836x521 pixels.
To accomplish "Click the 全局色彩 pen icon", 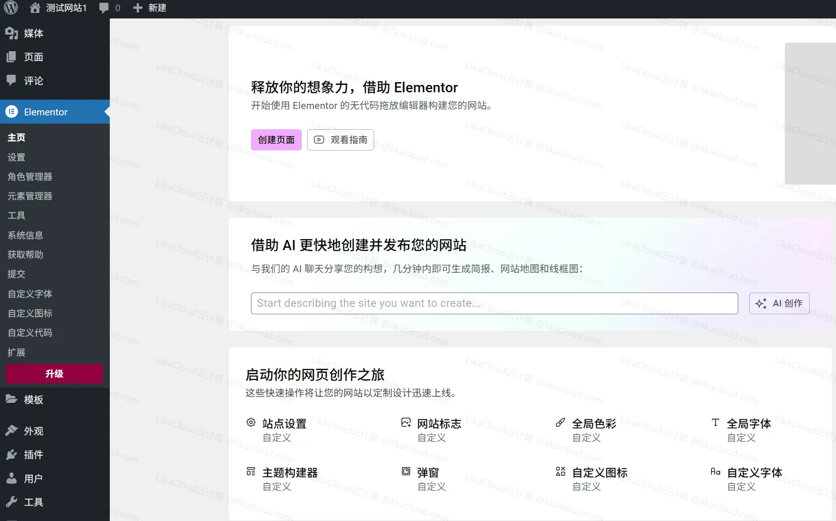I will [560, 422].
